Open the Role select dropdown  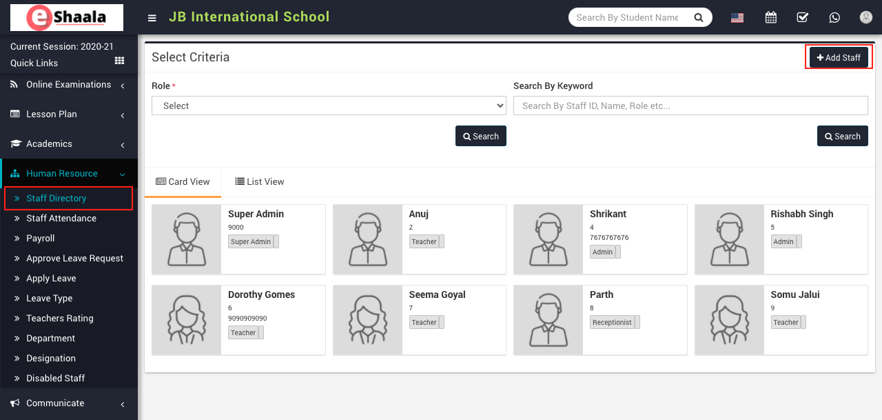(329, 106)
